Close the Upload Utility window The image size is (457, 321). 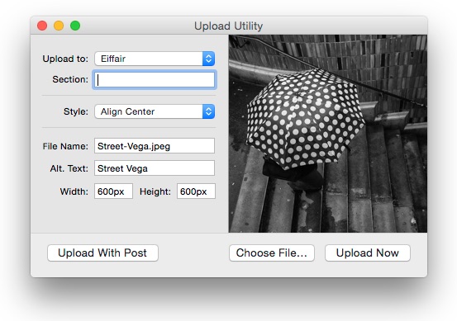pos(42,26)
